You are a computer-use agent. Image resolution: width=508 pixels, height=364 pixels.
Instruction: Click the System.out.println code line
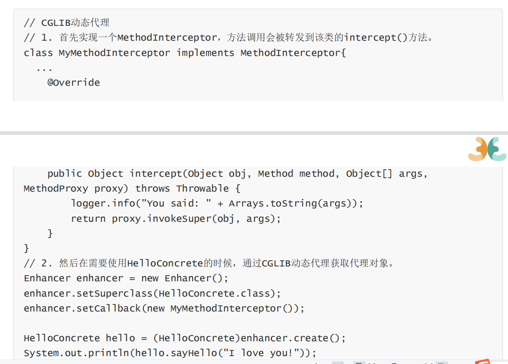coord(170,353)
